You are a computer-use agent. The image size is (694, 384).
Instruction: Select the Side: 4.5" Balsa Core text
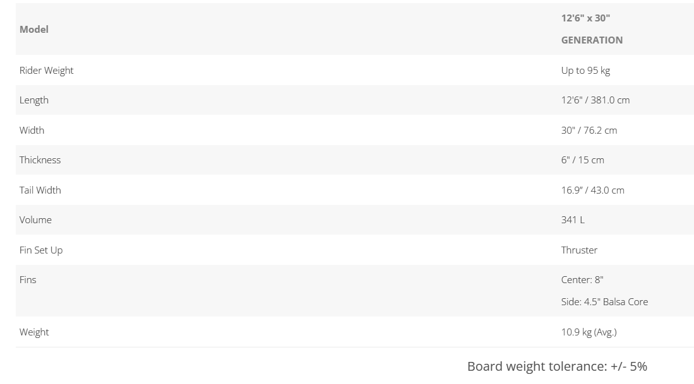(604, 301)
